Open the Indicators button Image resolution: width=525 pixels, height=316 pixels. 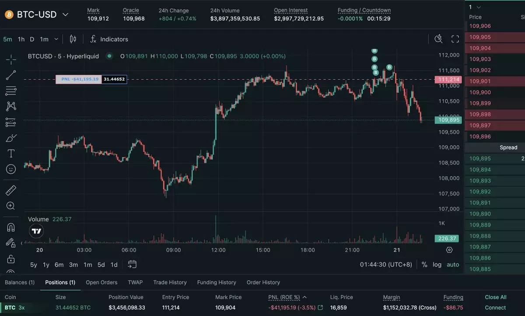[109, 39]
